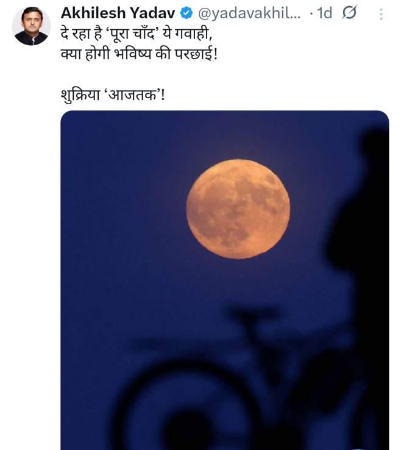Select the tweet line ending with गवाही
The image size is (401, 450).
137,34
